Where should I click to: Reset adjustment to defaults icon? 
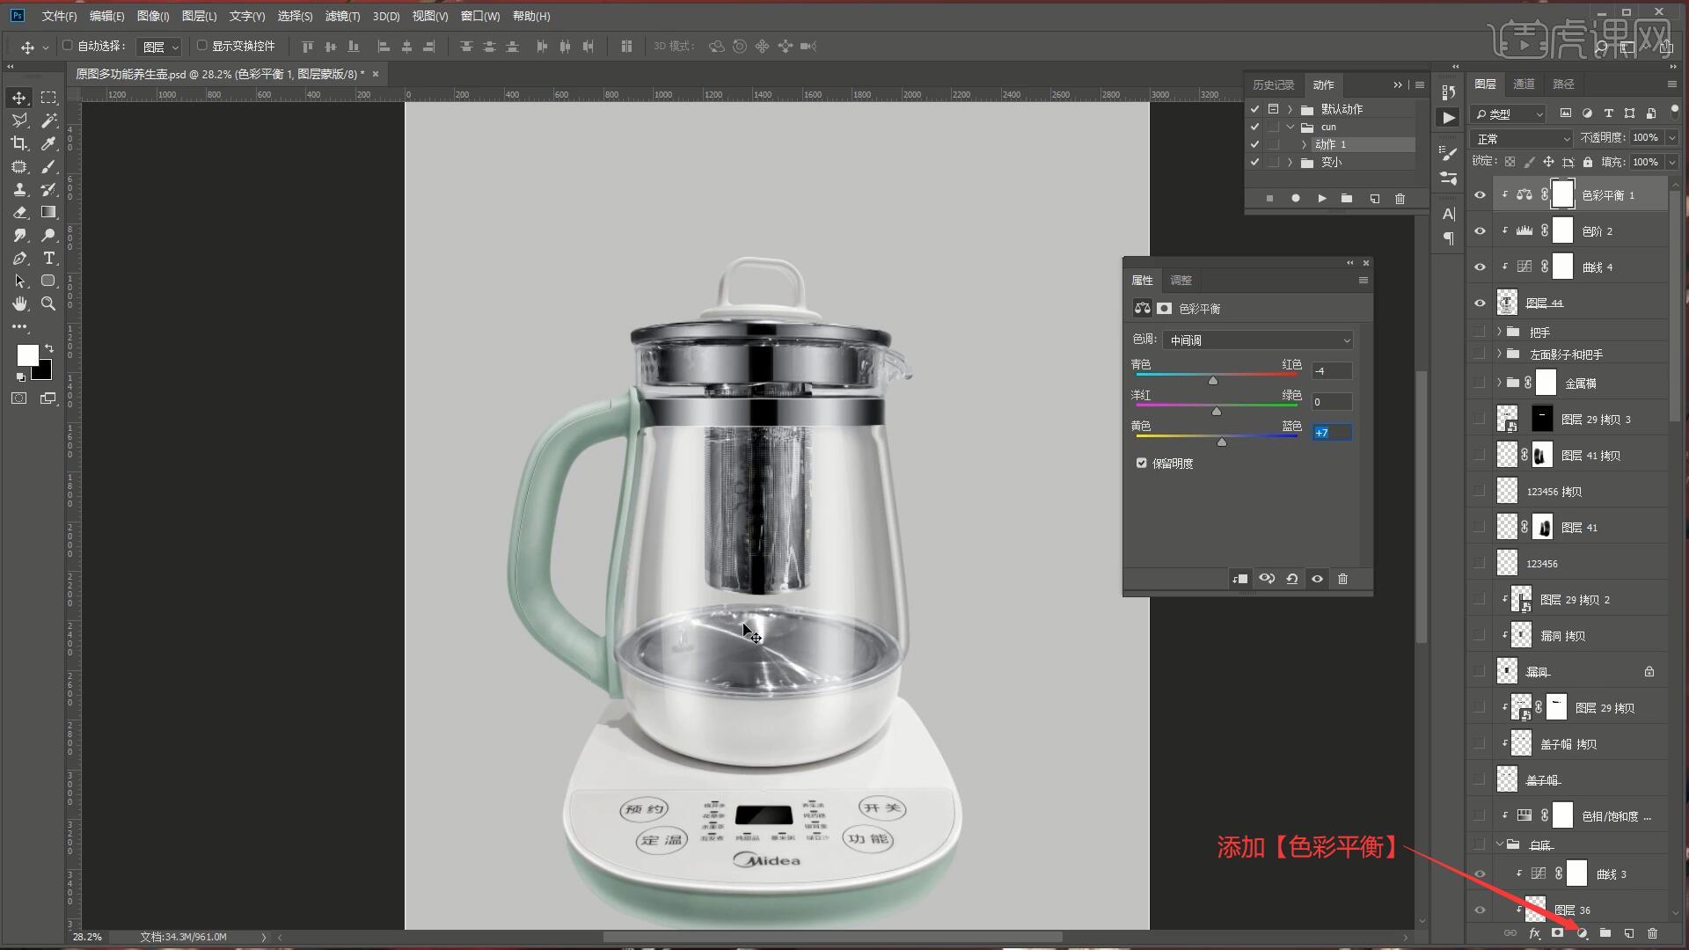pos(1291,579)
